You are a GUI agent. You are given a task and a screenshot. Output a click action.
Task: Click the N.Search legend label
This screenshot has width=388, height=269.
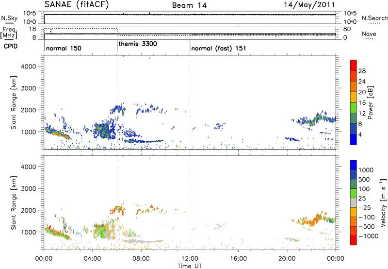point(374,18)
